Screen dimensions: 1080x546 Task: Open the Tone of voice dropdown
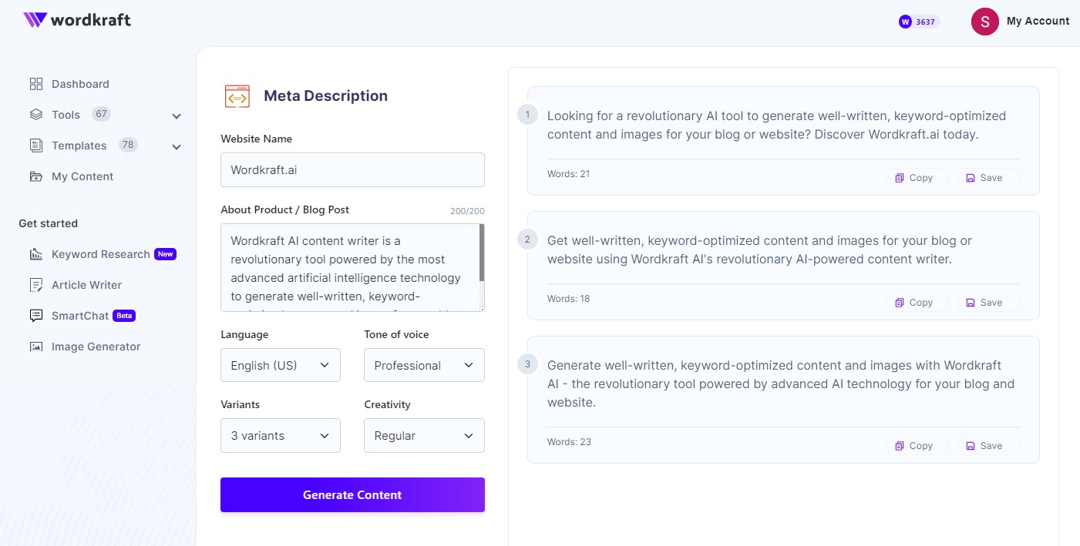[x=424, y=365]
